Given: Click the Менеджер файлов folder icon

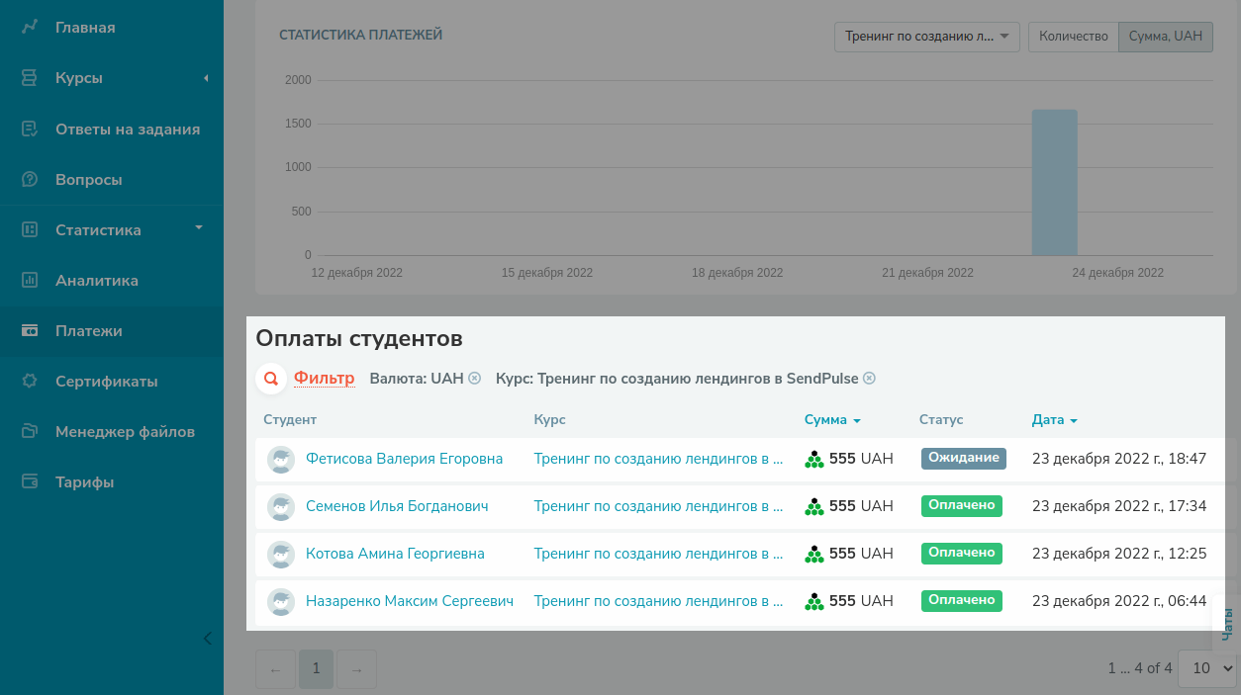Looking at the screenshot, I should [30, 432].
